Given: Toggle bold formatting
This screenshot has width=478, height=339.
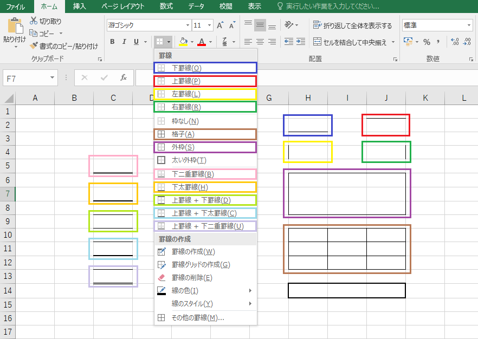Looking at the screenshot, I should pos(112,42).
